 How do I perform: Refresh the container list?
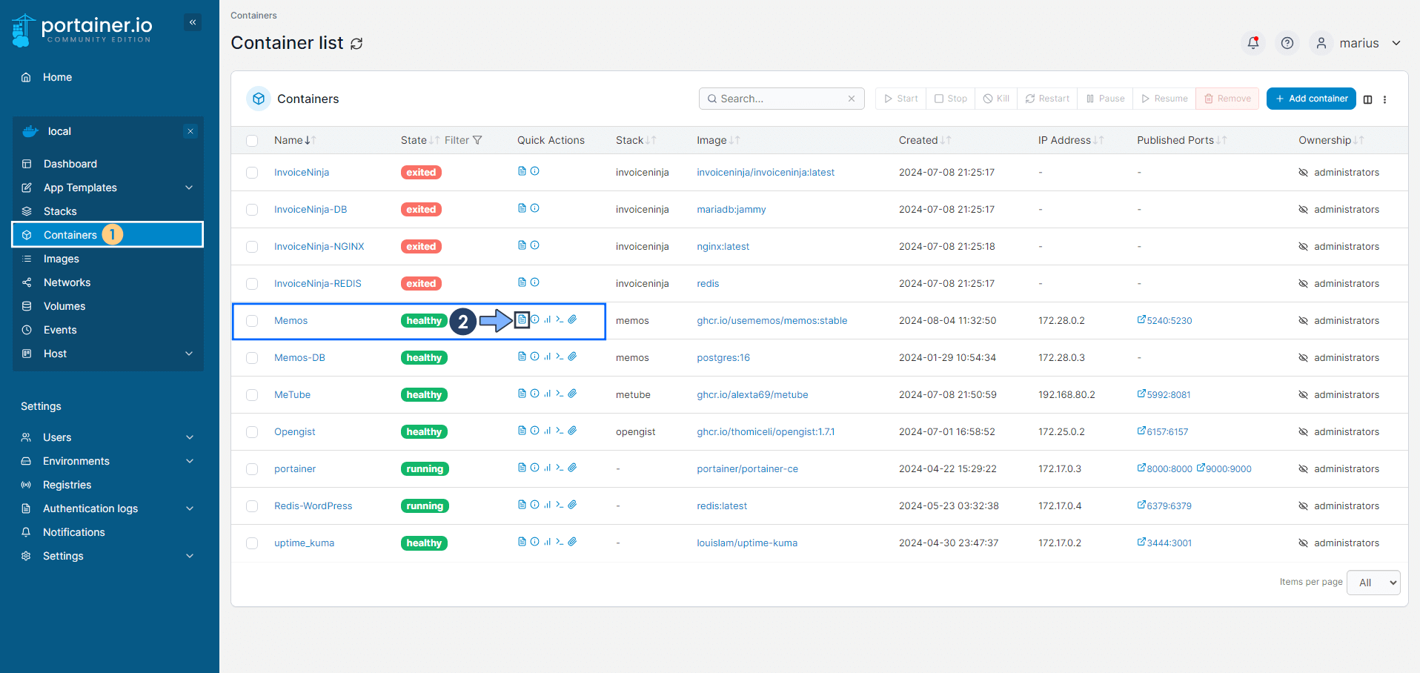coord(356,44)
